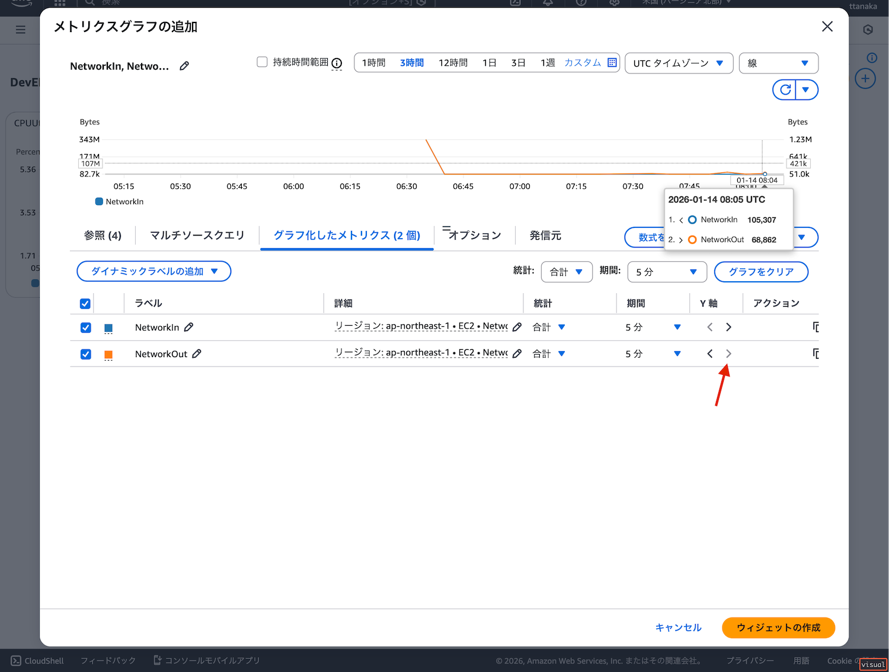The width and height of the screenshot is (889, 672).
Task: Open the UTC timezone dropdown
Action: tap(678, 63)
